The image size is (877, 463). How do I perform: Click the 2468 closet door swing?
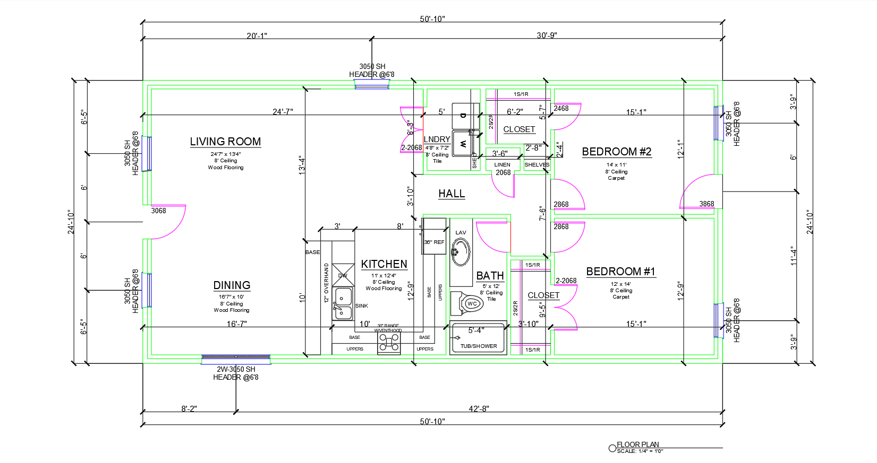point(567,117)
